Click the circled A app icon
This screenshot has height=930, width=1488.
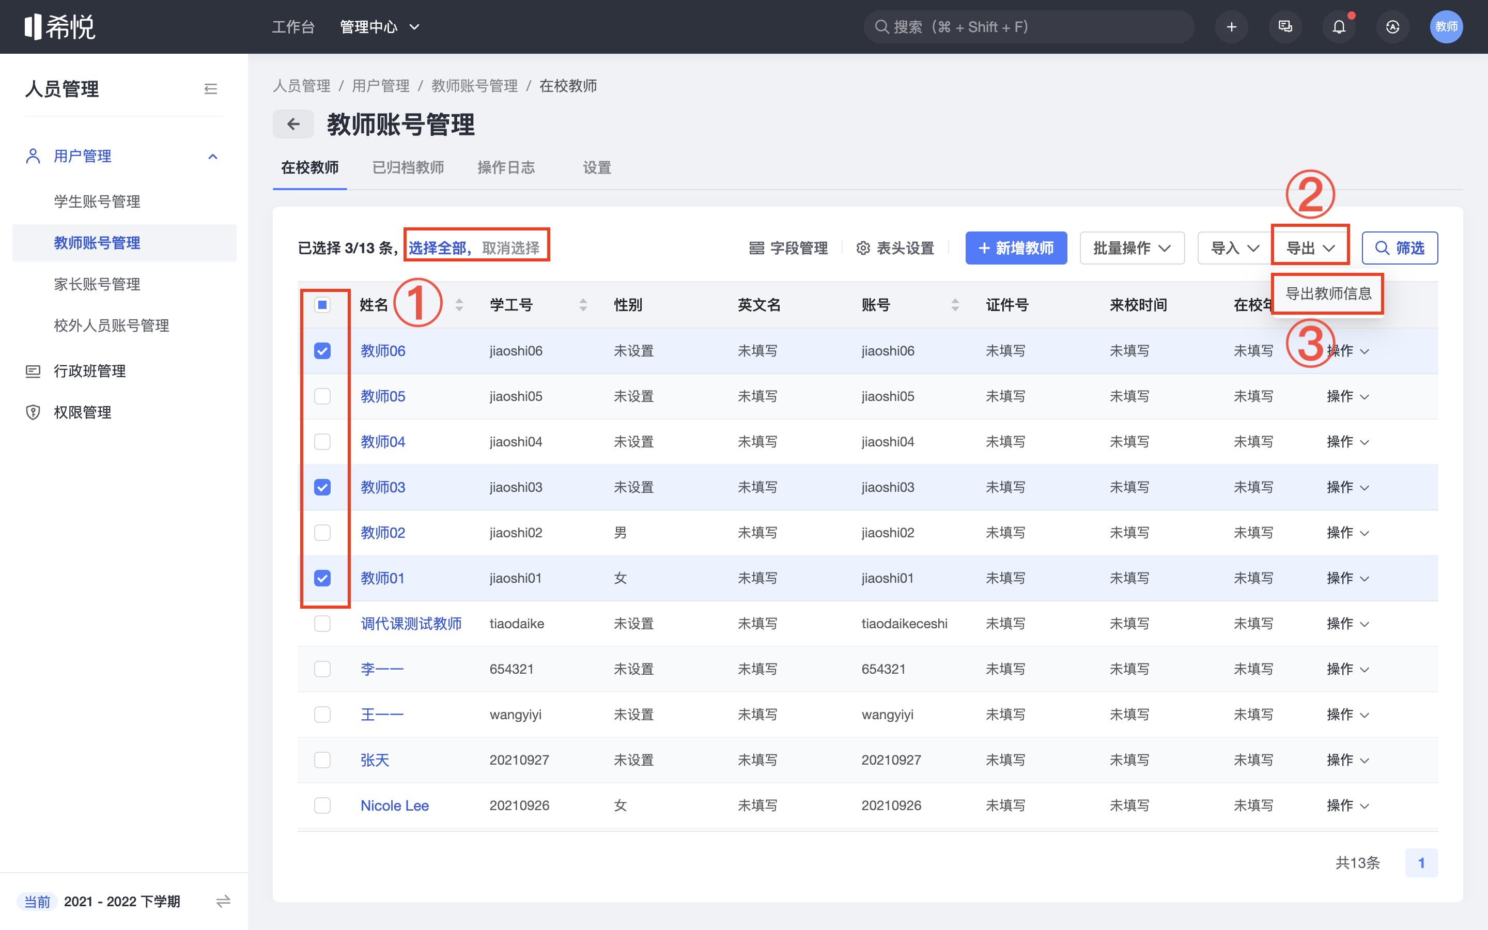[1393, 27]
